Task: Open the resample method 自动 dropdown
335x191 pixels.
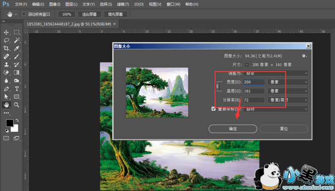Action: pos(276,109)
